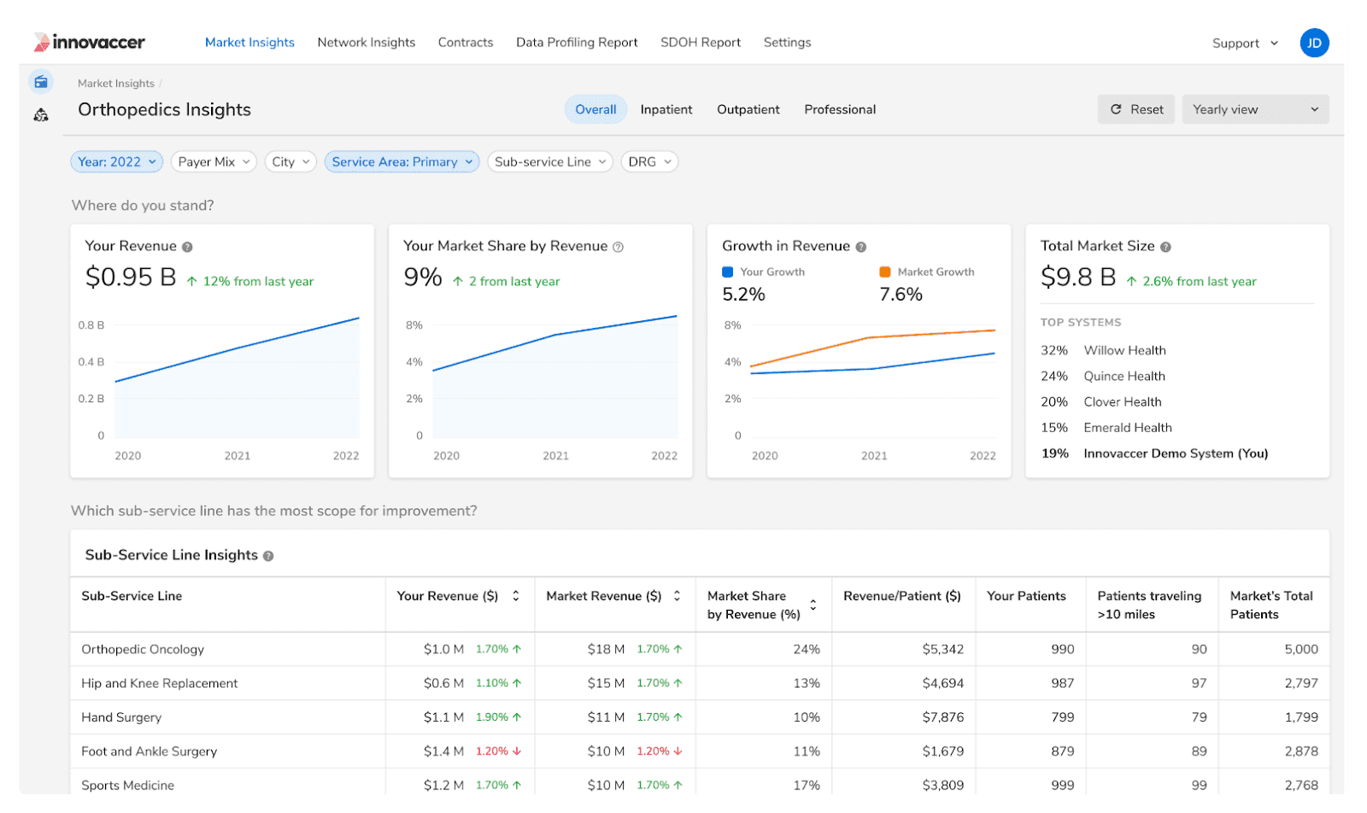Image resolution: width=1367 pixels, height=813 pixels.
Task: Click the Market Insights breadcrumb link
Action: click(x=114, y=83)
